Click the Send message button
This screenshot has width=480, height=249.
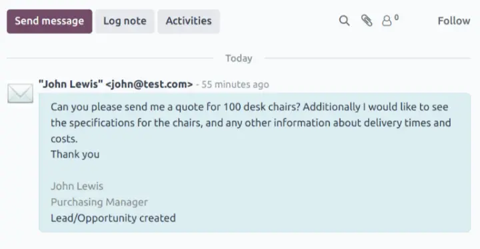pos(49,21)
